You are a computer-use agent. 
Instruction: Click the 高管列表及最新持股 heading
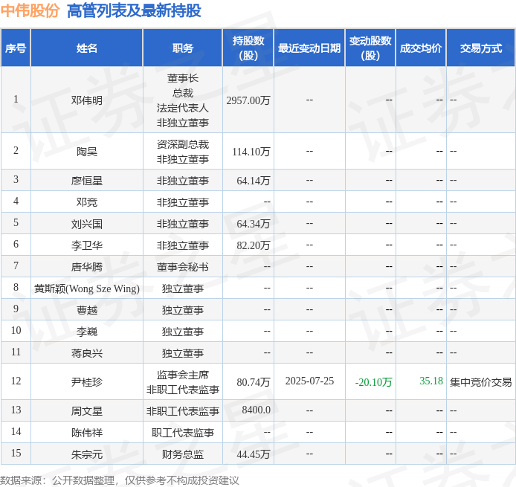134,11
